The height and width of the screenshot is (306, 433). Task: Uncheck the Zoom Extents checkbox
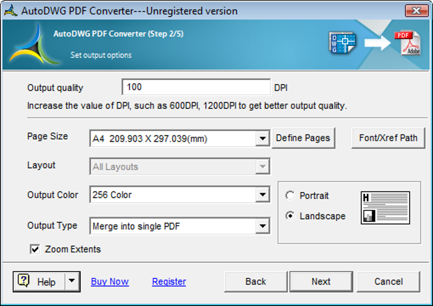[x=35, y=249]
